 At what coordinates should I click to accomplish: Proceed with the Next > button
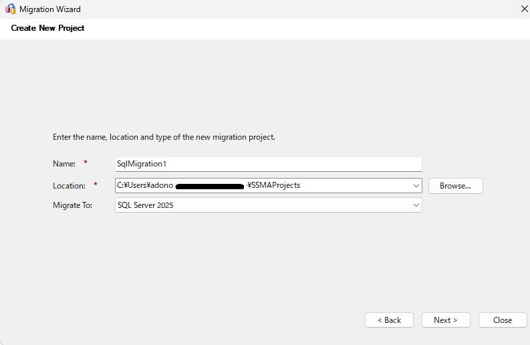tap(446, 320)
